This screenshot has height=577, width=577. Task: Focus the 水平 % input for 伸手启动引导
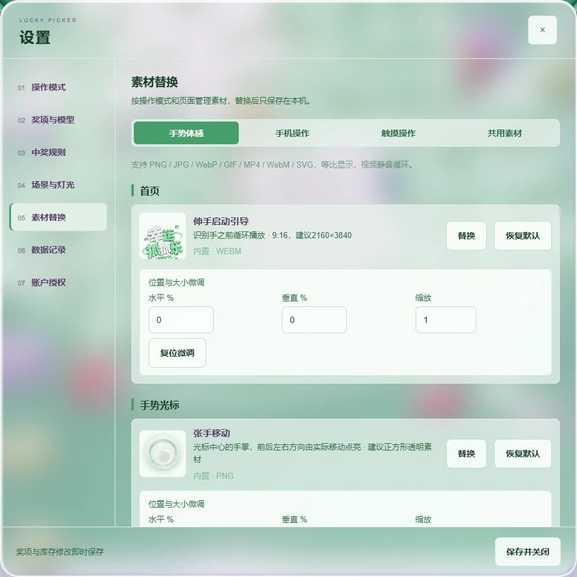[180, 319]
